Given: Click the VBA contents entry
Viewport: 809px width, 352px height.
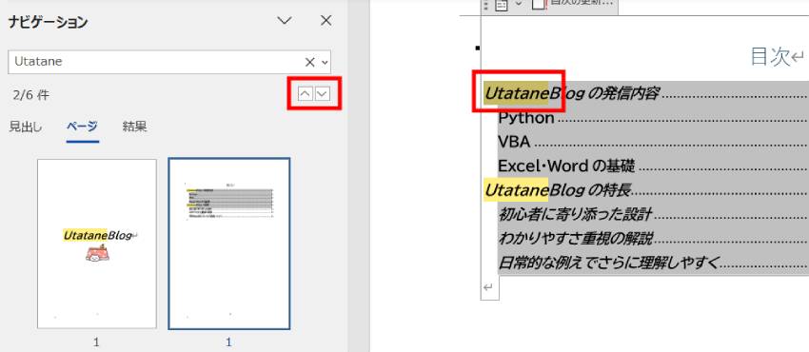Looking at the screenshot, I should (x=514, y=142).
